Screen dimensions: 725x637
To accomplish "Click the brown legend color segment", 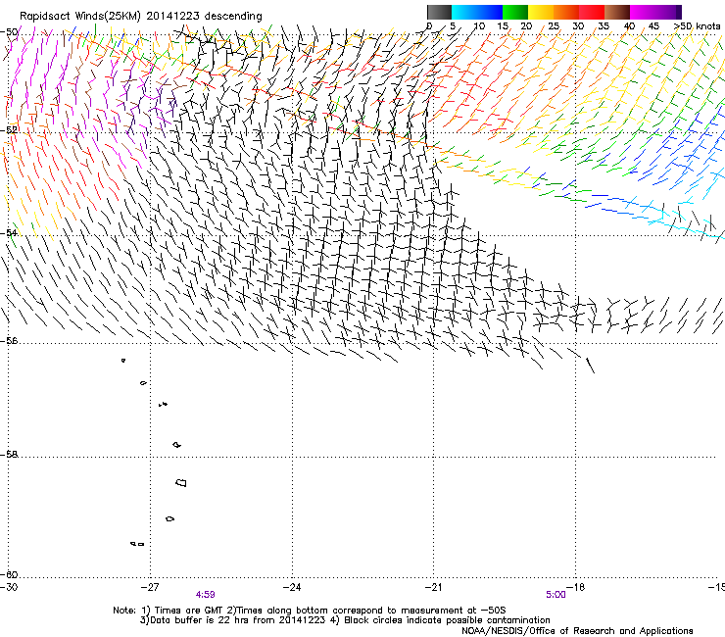I will click(x=617, y=12).
